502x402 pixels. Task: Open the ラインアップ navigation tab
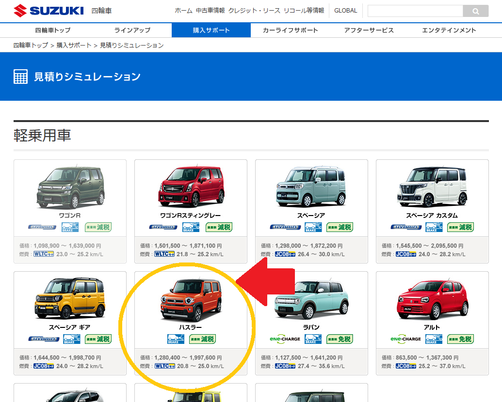[x=132, y=31]
